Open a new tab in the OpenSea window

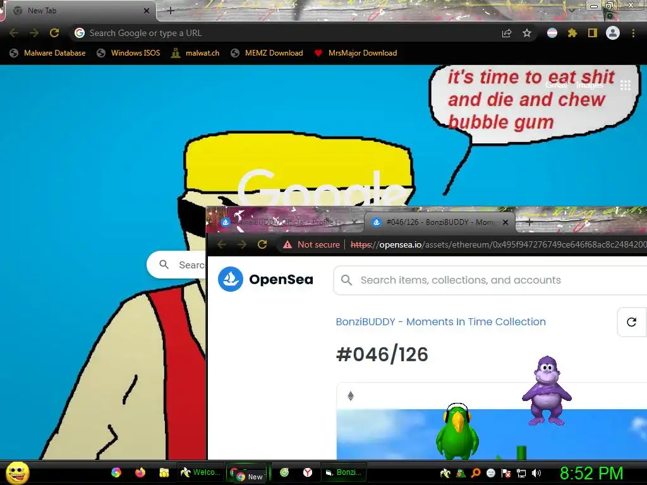(x=529, y=222)
